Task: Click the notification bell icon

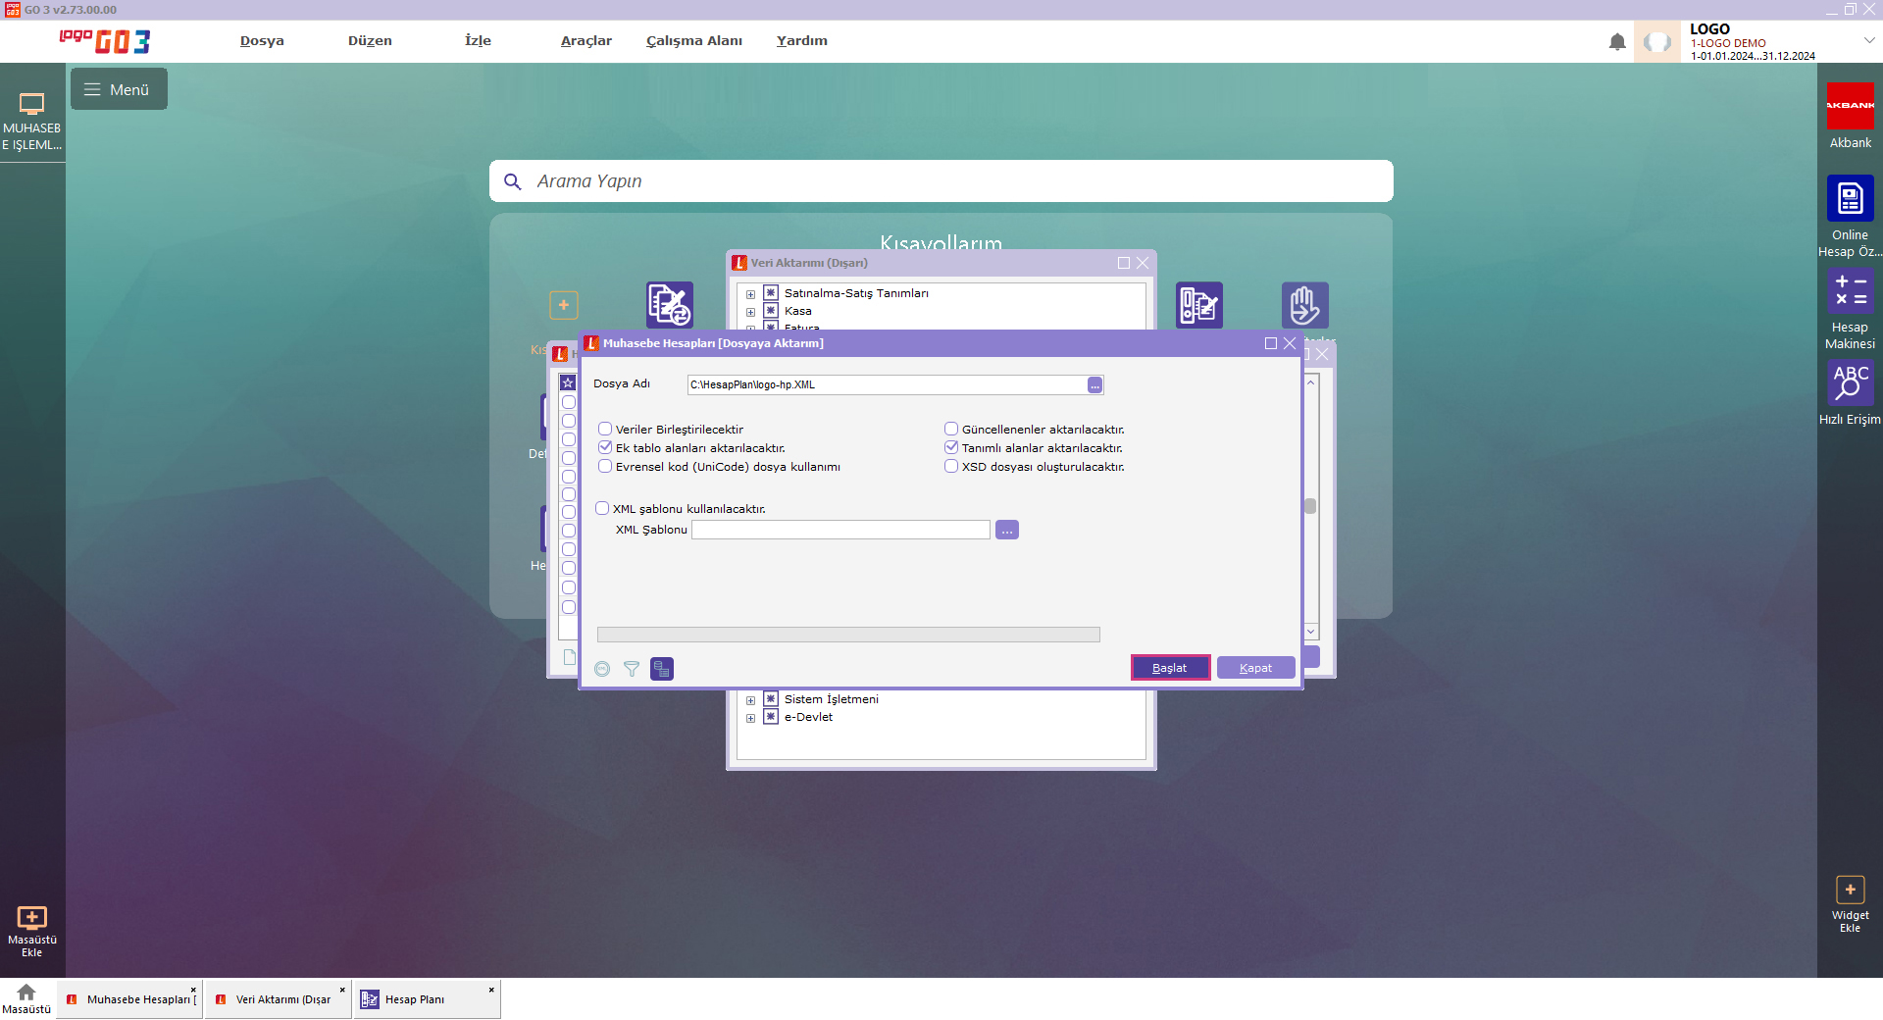Action: coord(1617,42)
